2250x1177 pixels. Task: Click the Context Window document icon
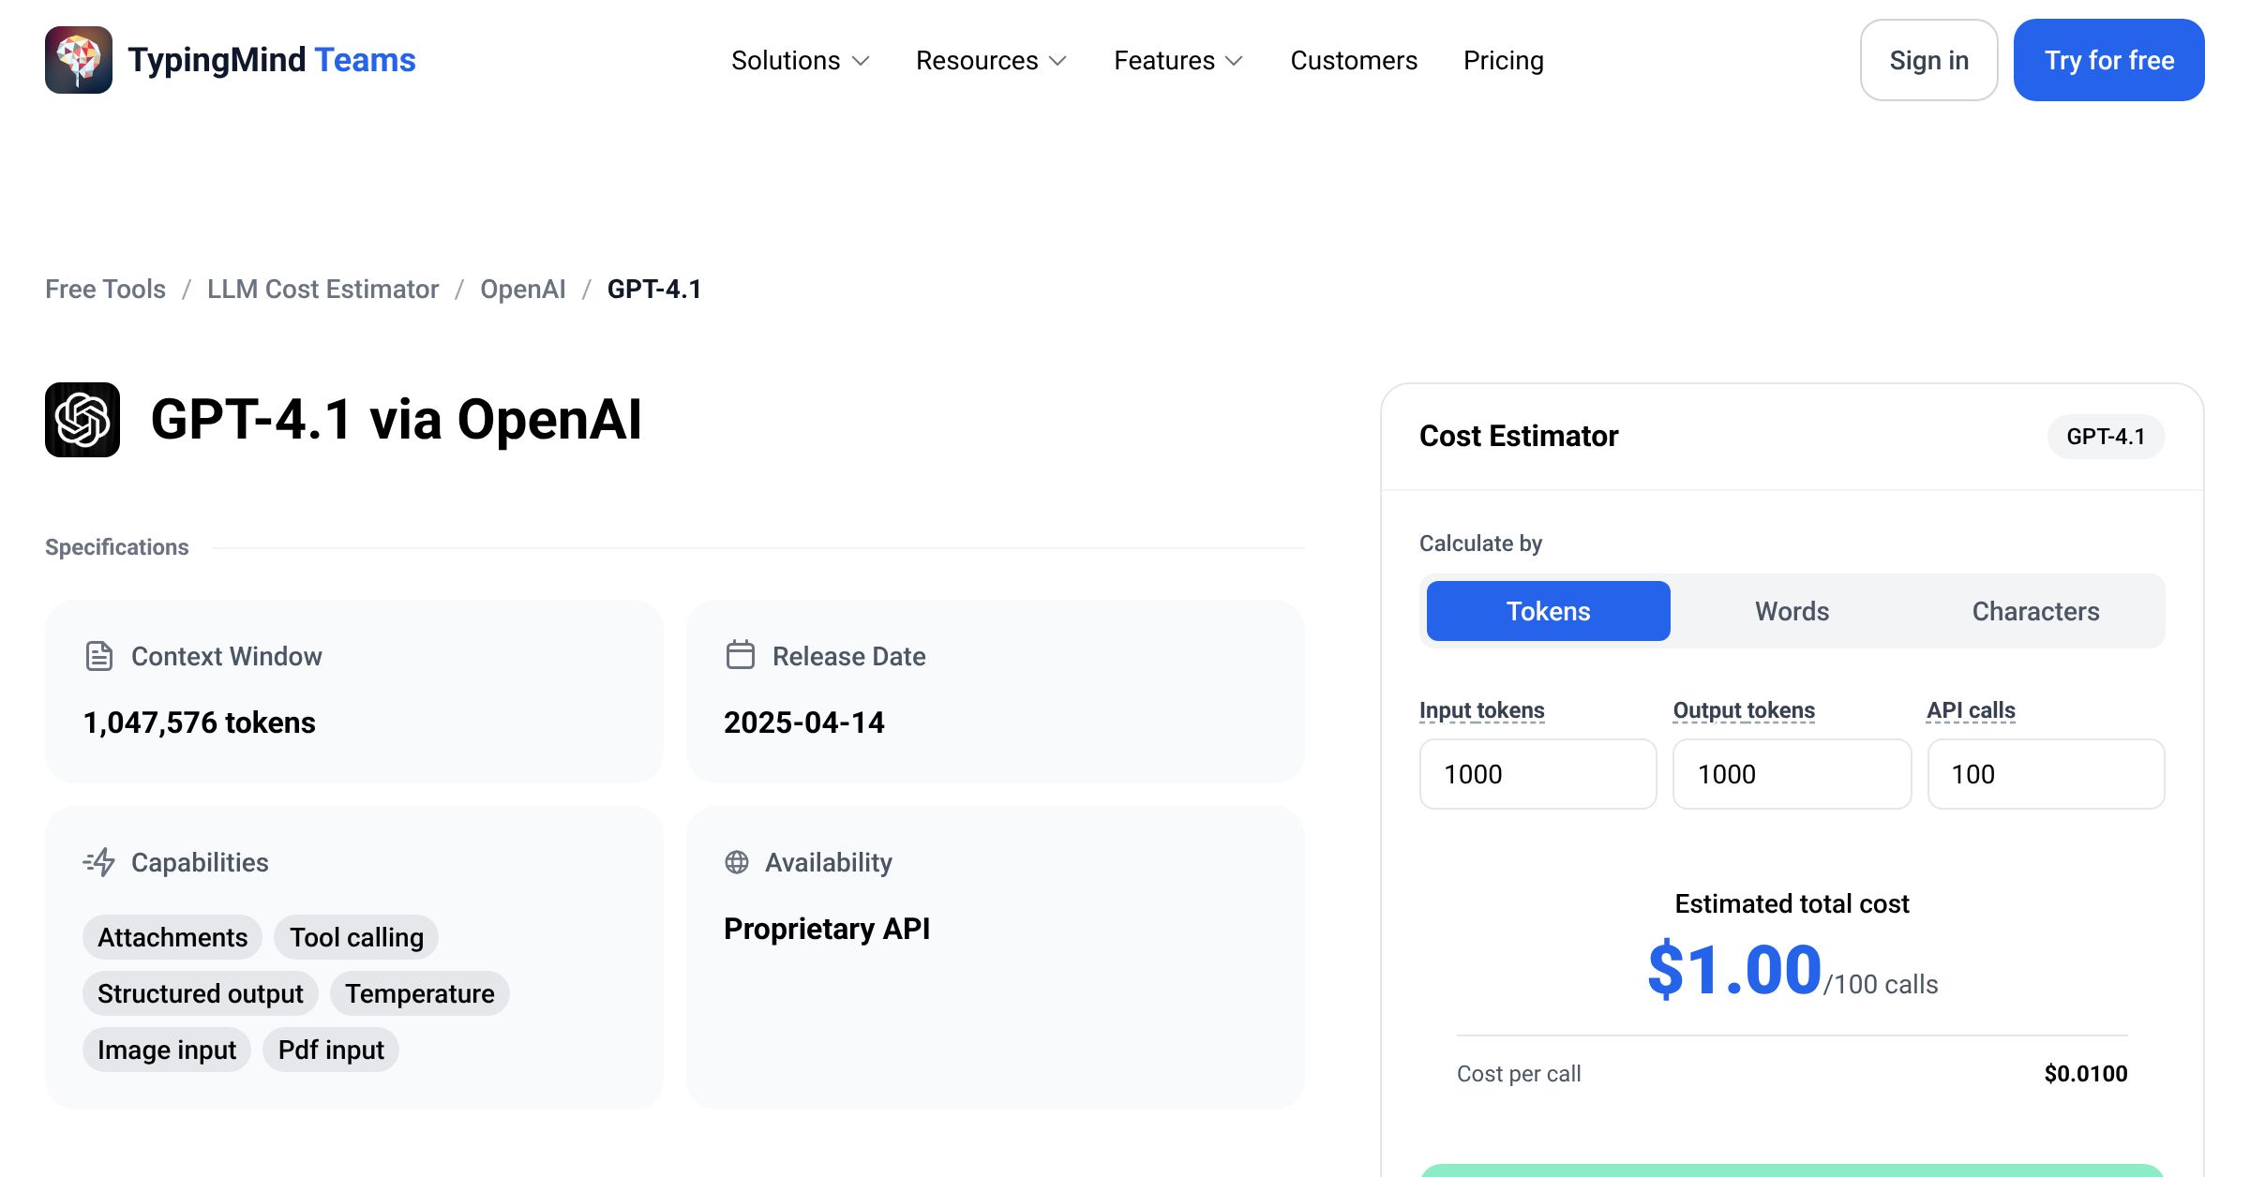[98, 656]
